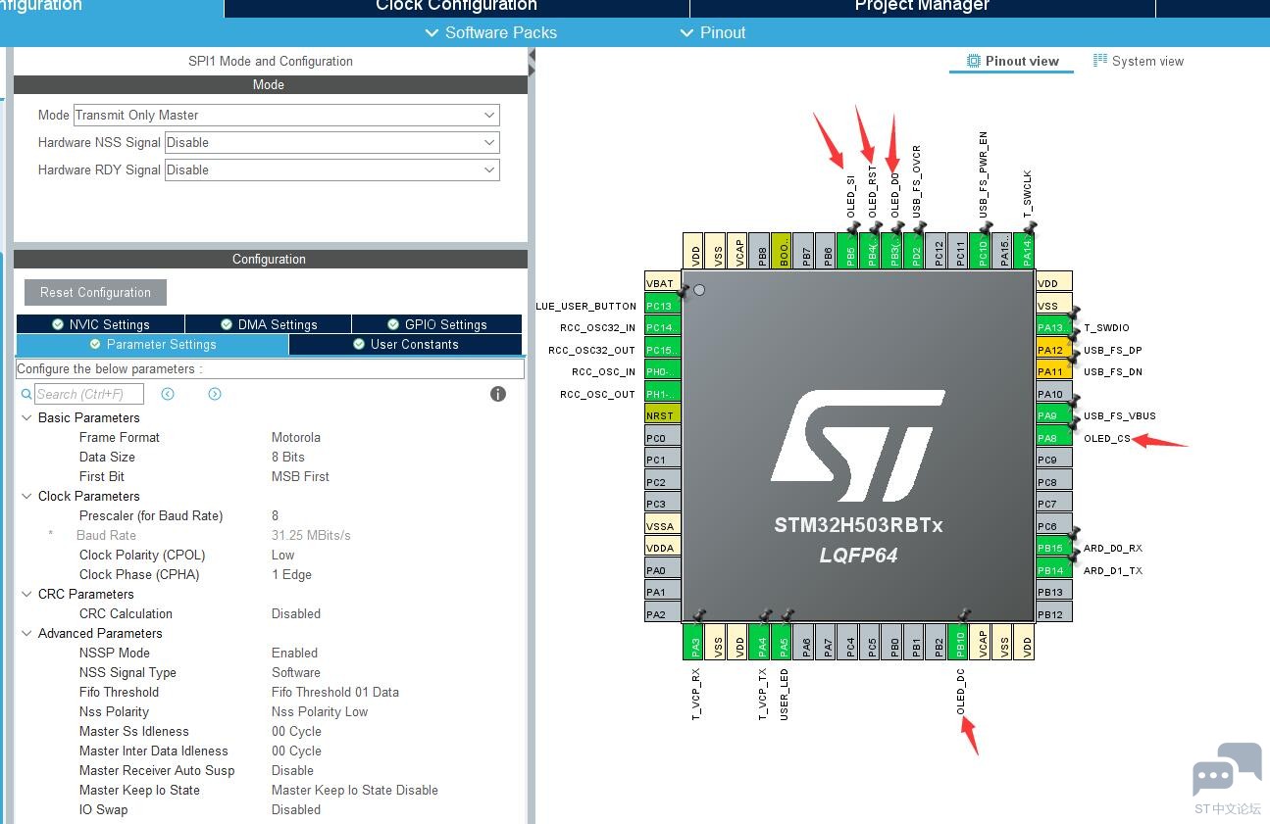Select the Master Receiver Auto Susp value
Image resolution: width=1270 pixels, height=824 pixels.
(292, 770)
